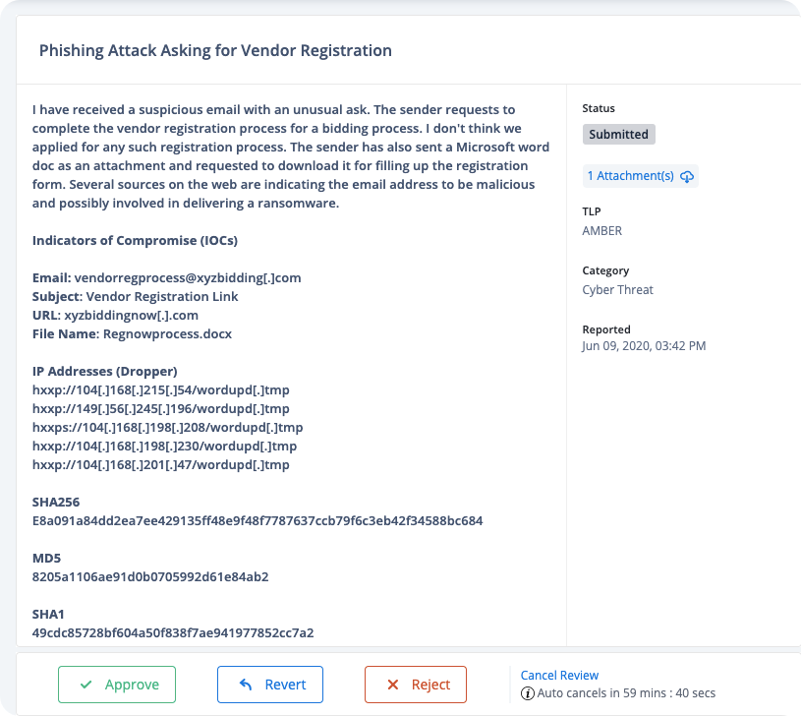Click the red X icon on Reject
This screenshot has height=716, width=801.
pyautogui.click(x=392, y=685)
